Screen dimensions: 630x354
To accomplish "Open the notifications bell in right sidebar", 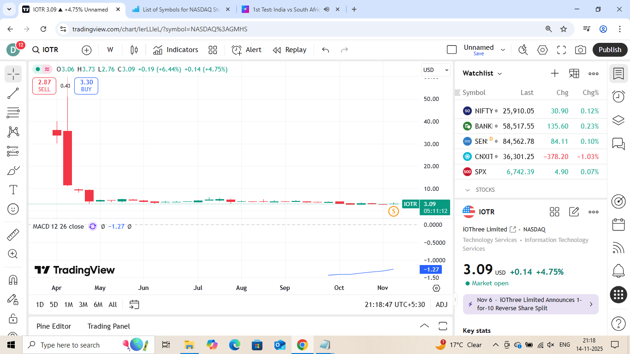I will pyautogui.click(x=618, y=271).
